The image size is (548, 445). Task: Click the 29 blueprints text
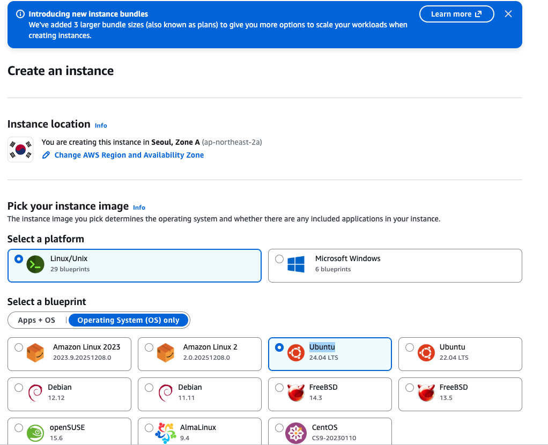point(70,269)
